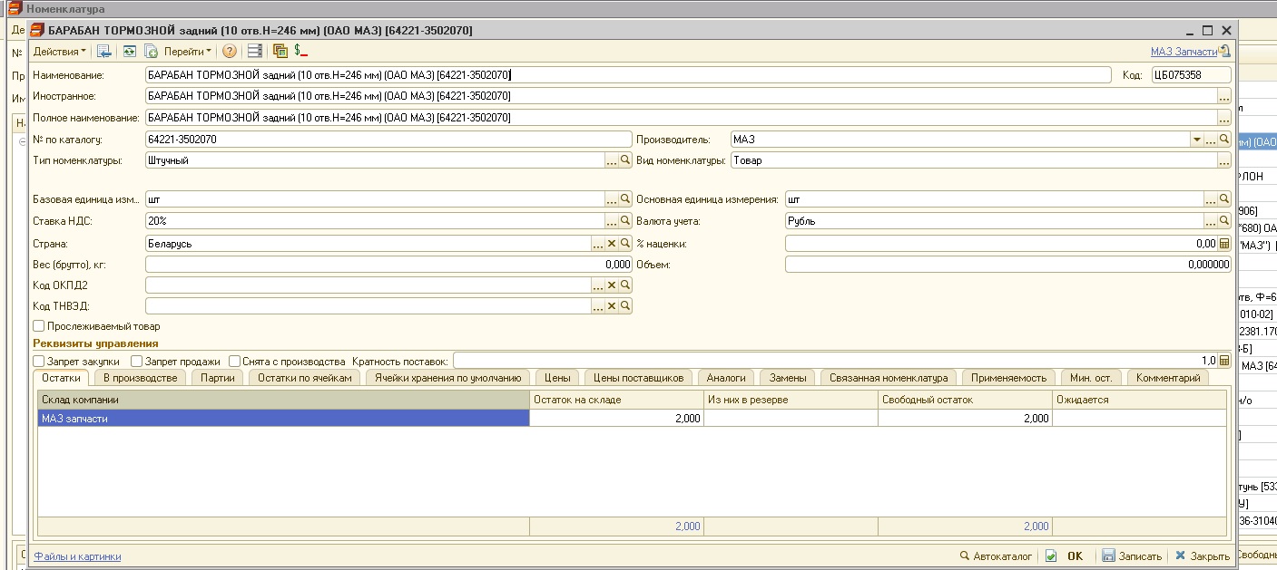Screen dimensions: 1277x570
Task: Open selection ellipsis for Основная единица измерения
Action: point(1211,199)
